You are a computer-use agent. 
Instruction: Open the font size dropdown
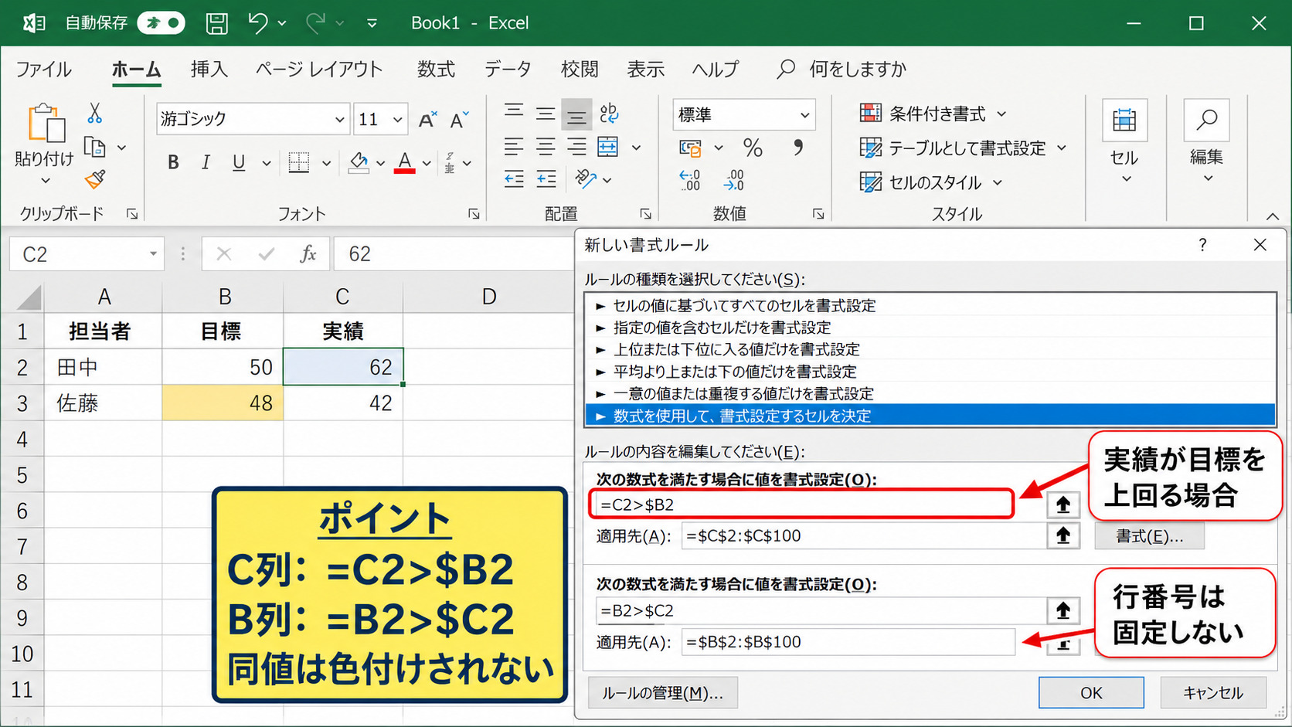tap(397, 120)
